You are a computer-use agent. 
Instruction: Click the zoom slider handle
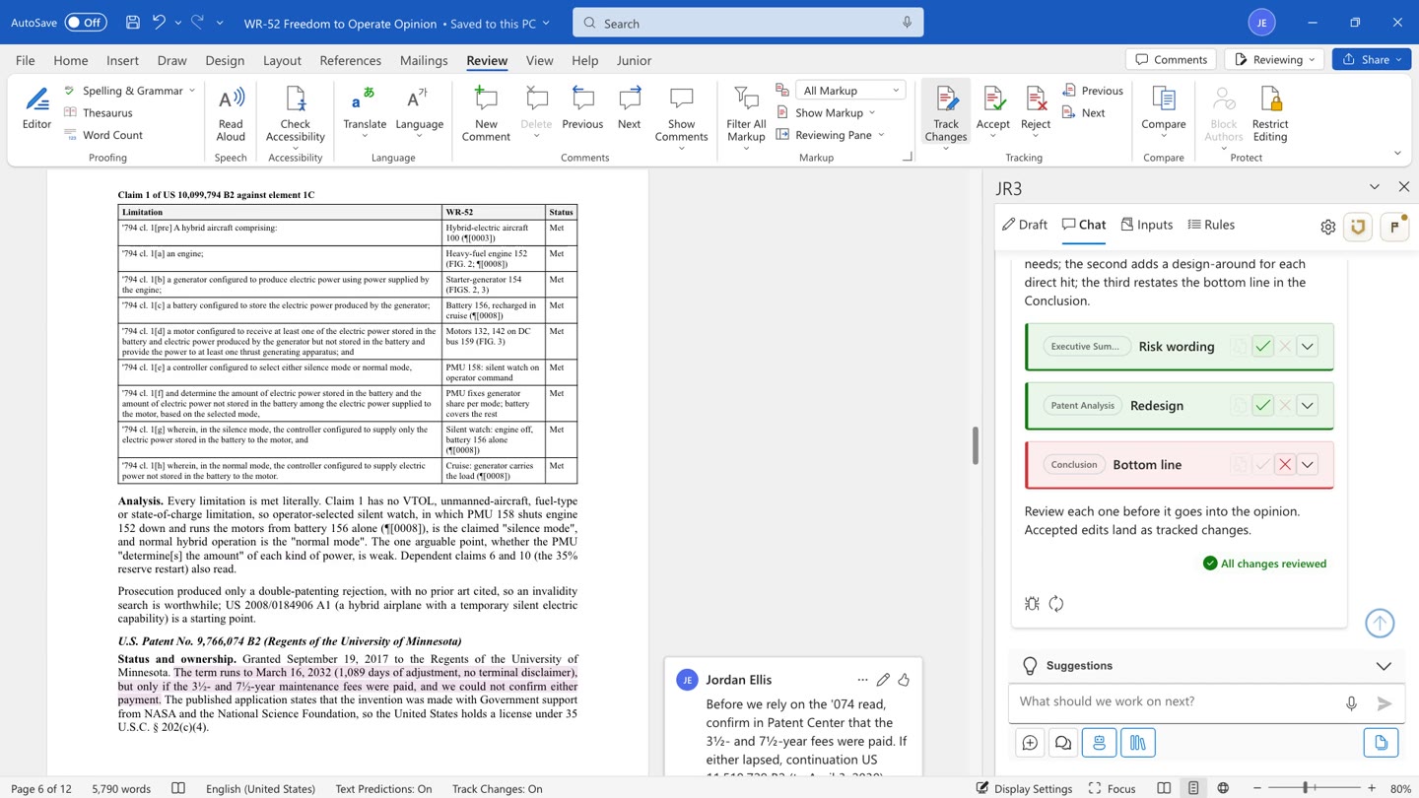[x=1305, y=788]
